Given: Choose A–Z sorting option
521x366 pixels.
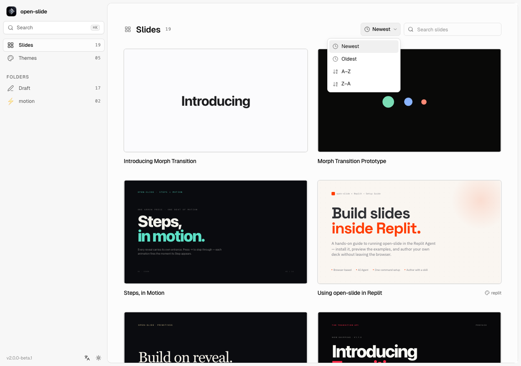Looking at the screenshot, I should pyautogui.click(x=364, y=72).
